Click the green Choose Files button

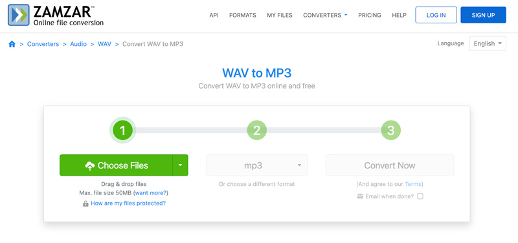(117, 165)
